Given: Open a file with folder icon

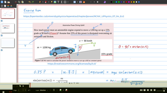Looking at the screenshot, I should coord(9,2).
